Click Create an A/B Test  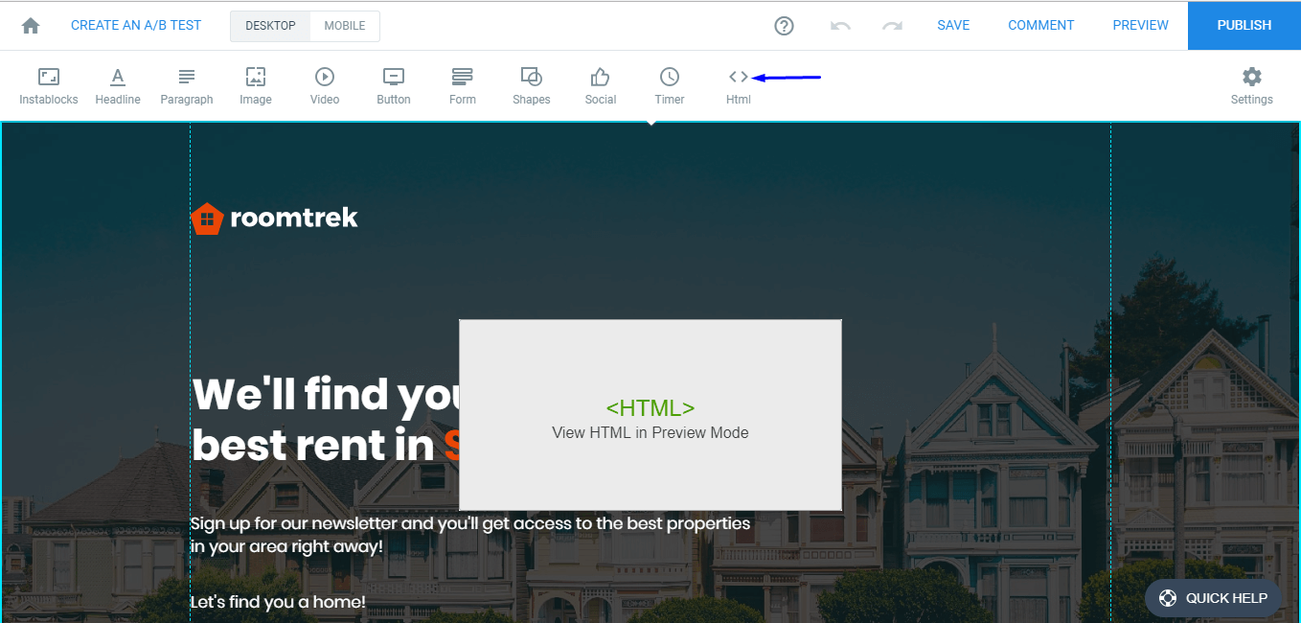click(136, 26)
